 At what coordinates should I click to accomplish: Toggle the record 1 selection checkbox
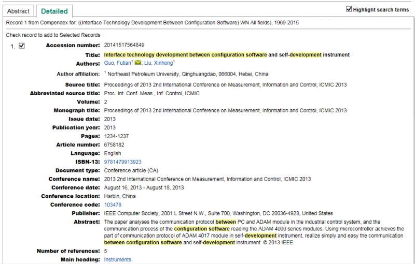22,46
